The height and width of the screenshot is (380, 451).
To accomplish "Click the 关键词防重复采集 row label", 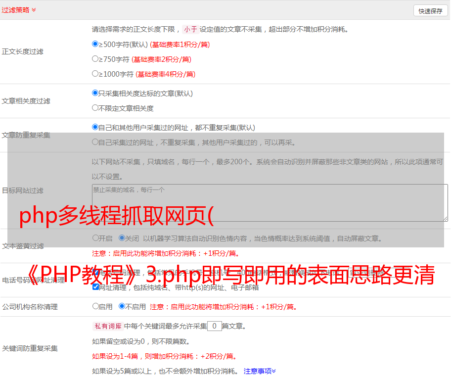I will [x=30, y=348].
